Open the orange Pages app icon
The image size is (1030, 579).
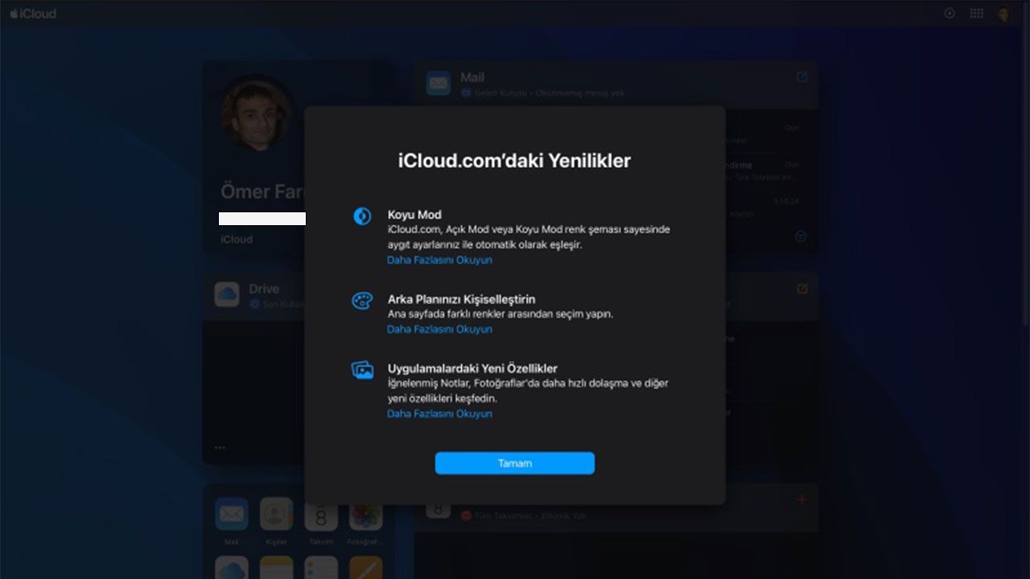pyautogui.click(x=365, y=568)
